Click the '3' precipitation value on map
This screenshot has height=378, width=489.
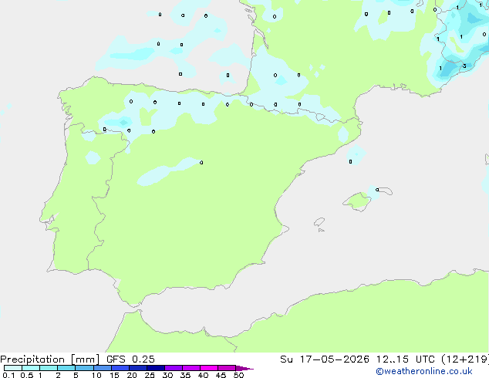[464, 66]
